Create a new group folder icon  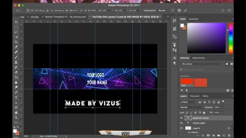tap(219, 135)
